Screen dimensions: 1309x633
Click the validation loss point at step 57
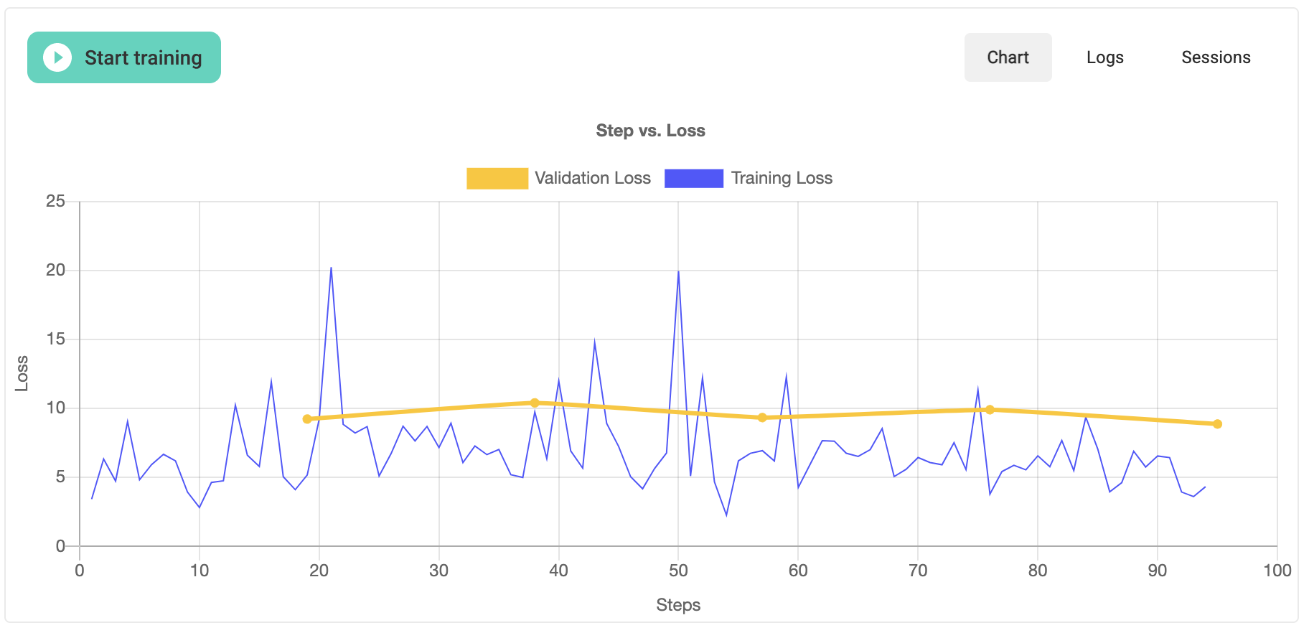(762, 418)
